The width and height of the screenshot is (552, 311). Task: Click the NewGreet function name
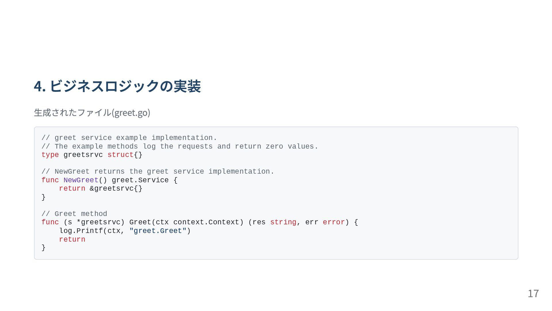81,180
